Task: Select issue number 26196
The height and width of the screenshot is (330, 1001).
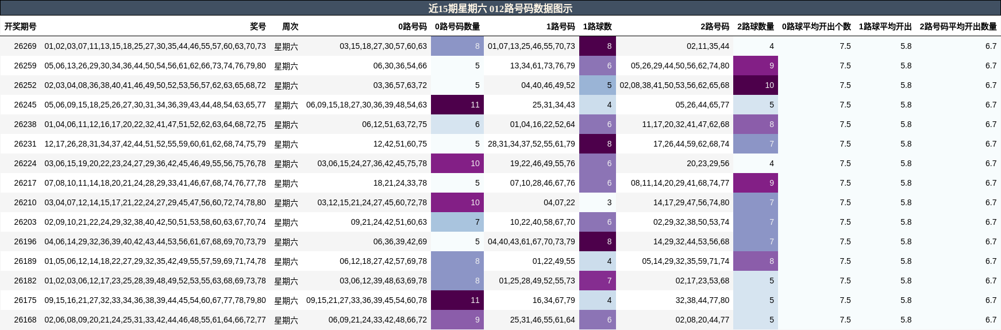Action: point(25,241)
